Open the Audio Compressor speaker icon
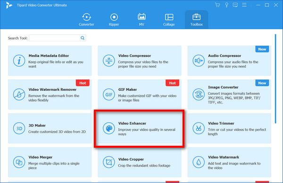Screen dimensions: 283x183 tap(199, 61)
